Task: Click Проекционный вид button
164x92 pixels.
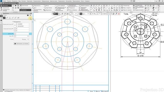Action: point(138,8)
